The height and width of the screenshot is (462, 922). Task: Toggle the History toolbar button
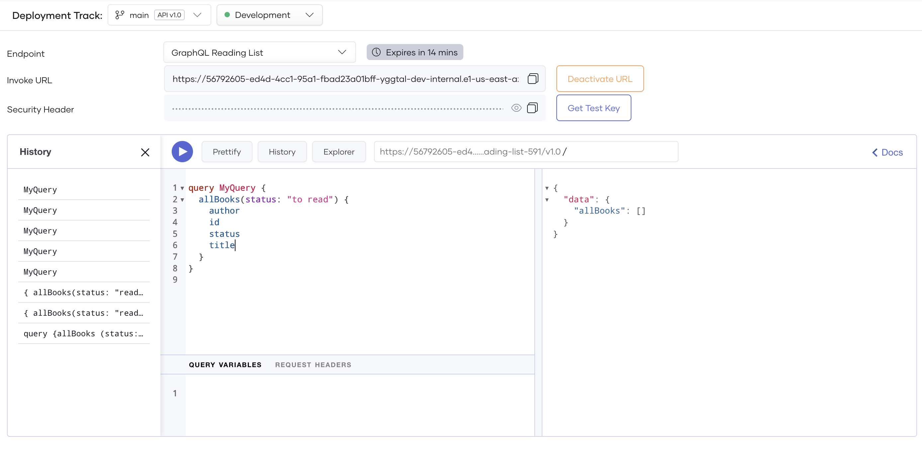[x=282, y=152]
